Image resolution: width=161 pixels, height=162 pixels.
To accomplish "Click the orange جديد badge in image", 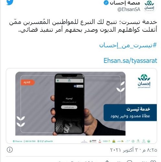I will tap(27, 82).
